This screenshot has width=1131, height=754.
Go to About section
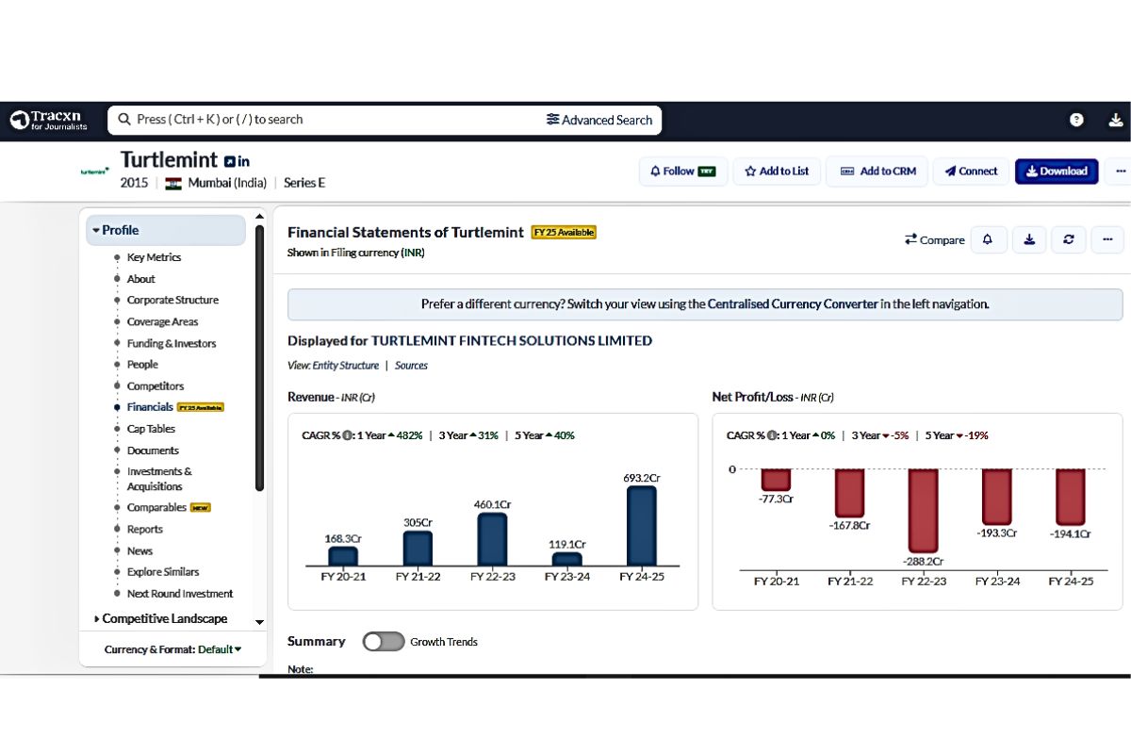(x=141, y=279)
